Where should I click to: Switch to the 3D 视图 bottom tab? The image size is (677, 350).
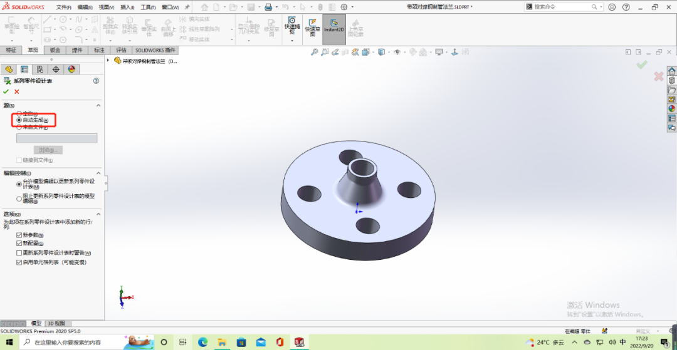click(58, 323)
